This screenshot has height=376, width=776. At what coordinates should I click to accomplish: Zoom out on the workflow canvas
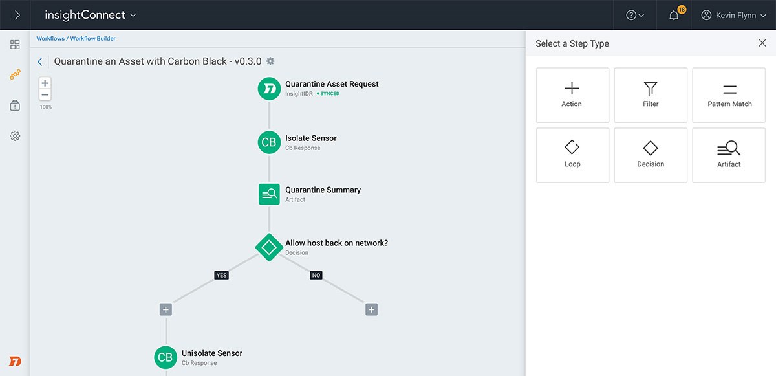(45, 95)
